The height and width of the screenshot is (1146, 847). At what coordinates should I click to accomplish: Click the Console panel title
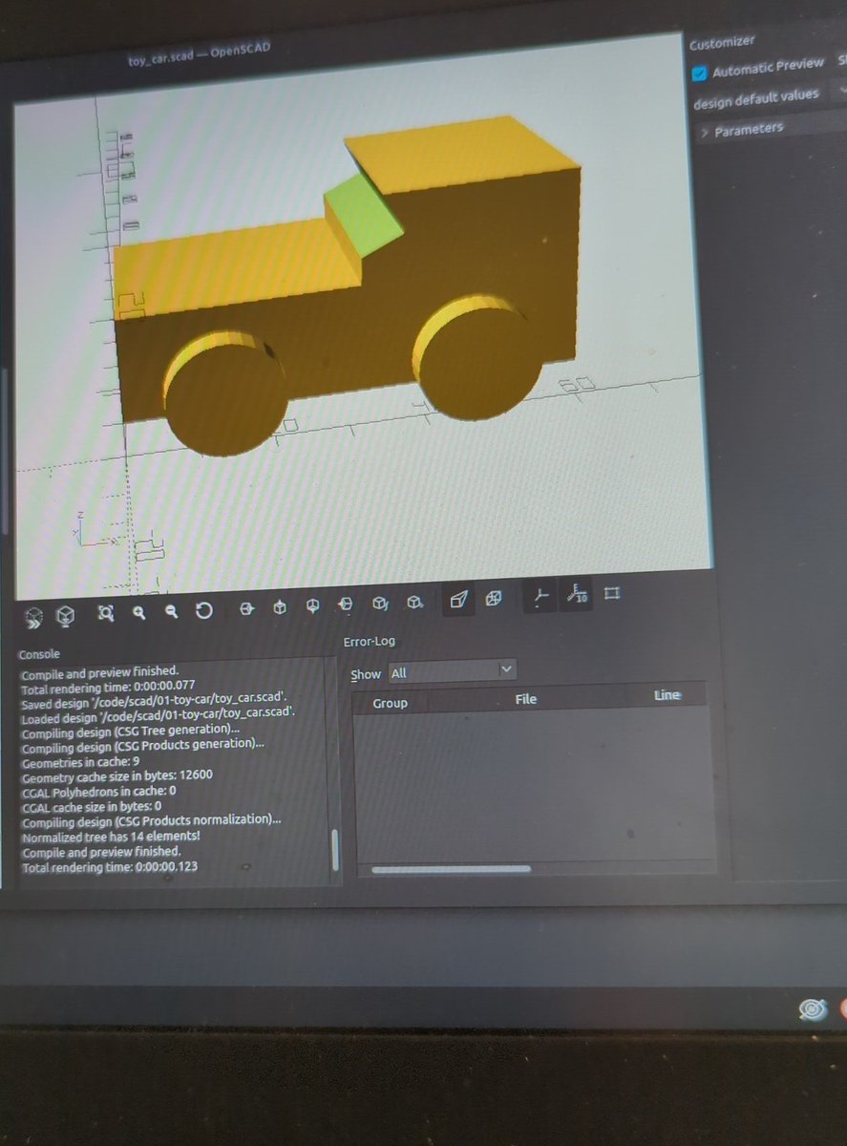point(39,654)
